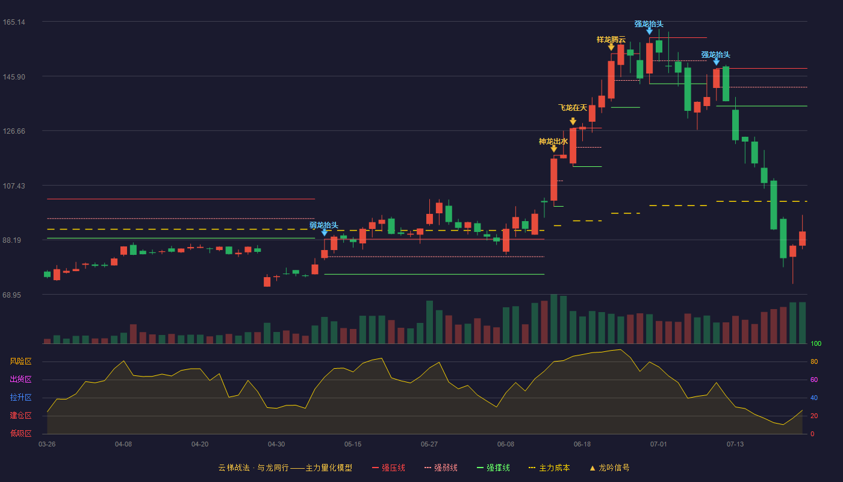843x482 pixels.
Task: Click the blue 40 indicator axis value
Action: 814,398
